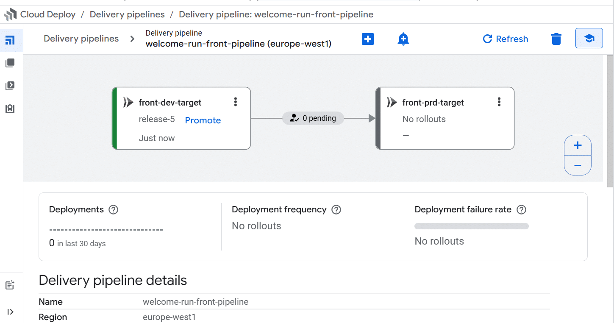
Task: Click Promote on front-dev-target
Action: pyautogui.click(x=203, y=120)
